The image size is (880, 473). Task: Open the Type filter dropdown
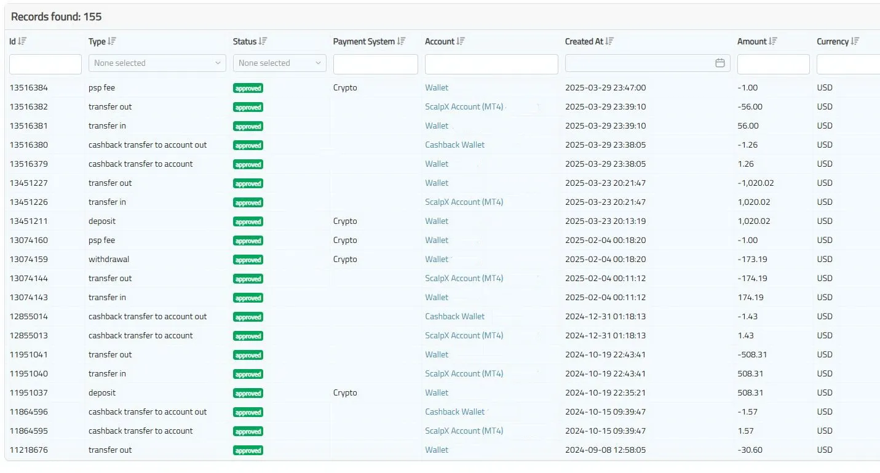[x=157, y=63]
